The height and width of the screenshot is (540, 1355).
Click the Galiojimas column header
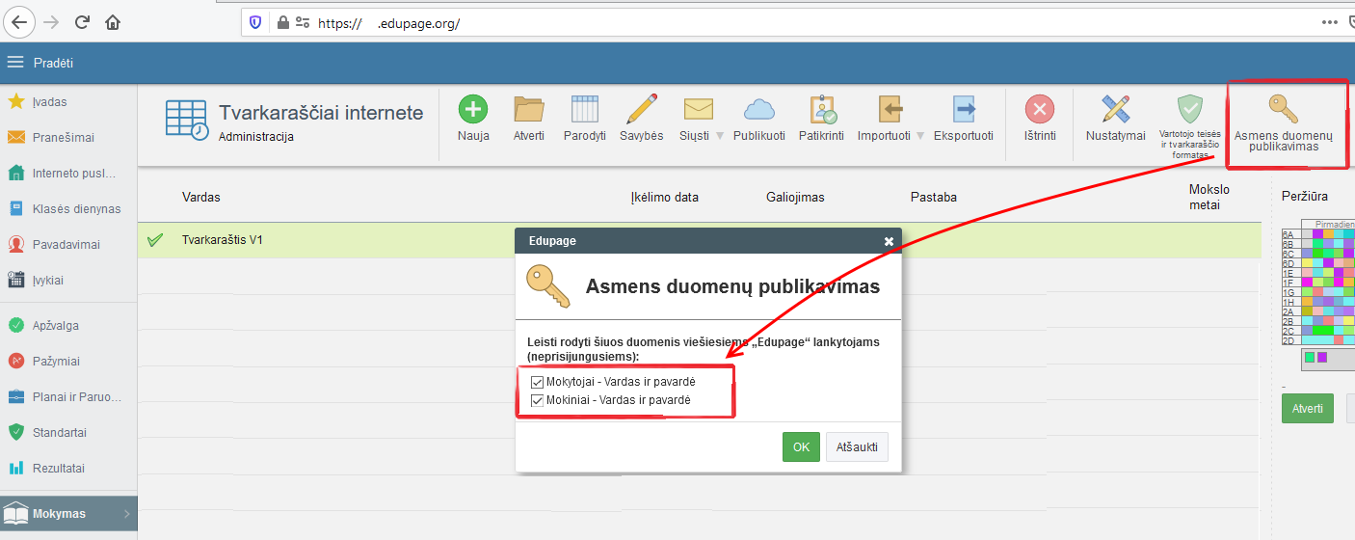click(795, 197)
